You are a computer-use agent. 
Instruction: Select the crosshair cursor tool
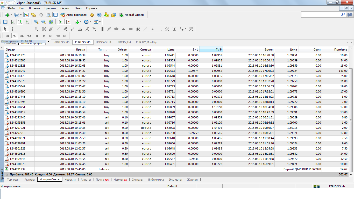click(12, 29)
